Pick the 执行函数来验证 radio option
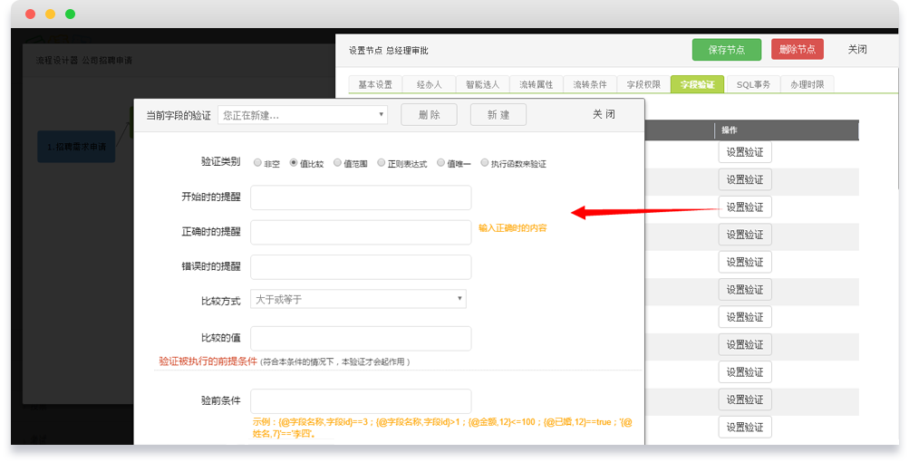Image resolution: width=909 pixels, height=462 pixels. click(x=485, y=163)
